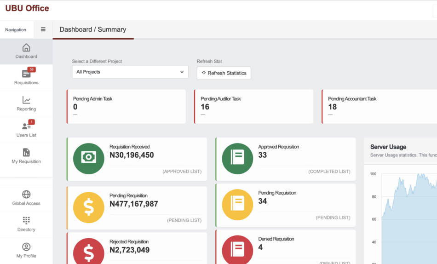Open My Profile icon
This screenshot has height=264, width=437.
[x=26, y=247]
